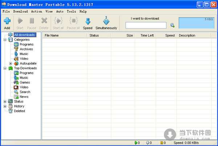Select Programs under Categories
Image resolution: width=218 pixels, height=146 pixels.
[x=27, y=44]
